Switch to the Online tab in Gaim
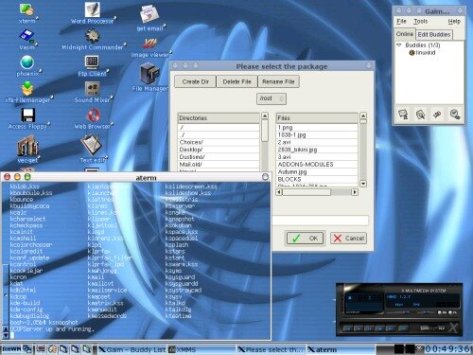Image resolution: width=473 pixels, height=355 pixels. pyautogui.click(x=405, y=34)
